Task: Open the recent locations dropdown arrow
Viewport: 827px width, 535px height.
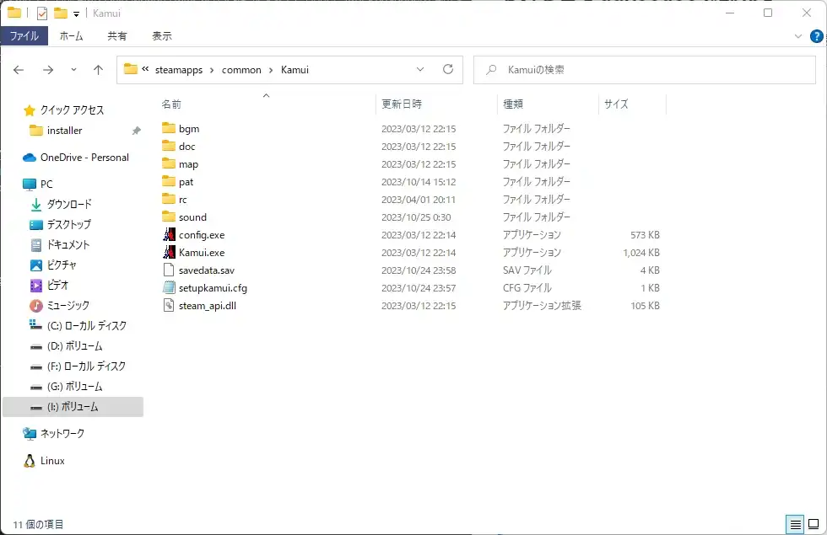Action: [x=73, y=70]
